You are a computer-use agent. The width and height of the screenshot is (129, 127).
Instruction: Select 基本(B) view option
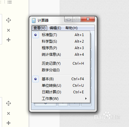[x=61, y=79]
